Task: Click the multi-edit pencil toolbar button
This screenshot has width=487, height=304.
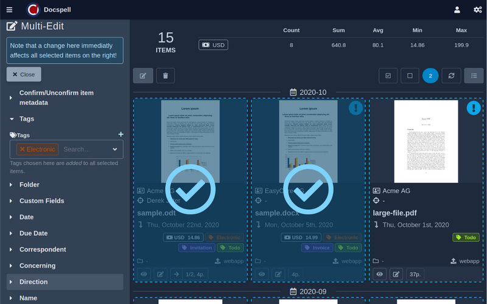Action: (x=143, y=75)
